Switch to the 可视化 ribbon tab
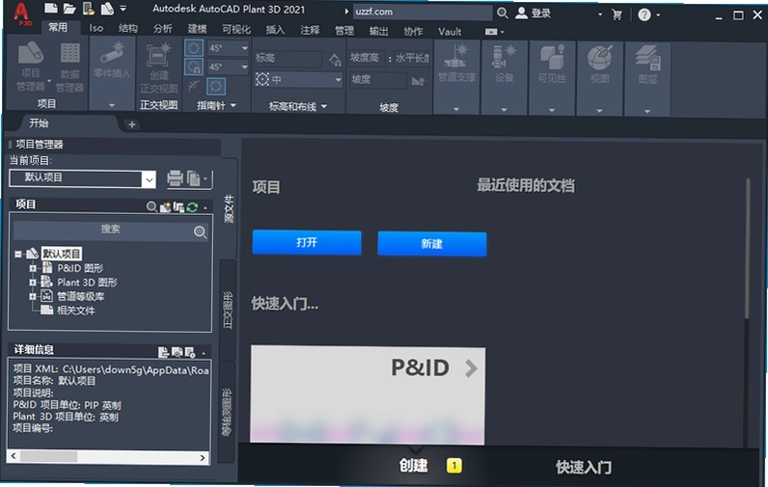Viewport: 768px width, 487px height. coord(236,30)
